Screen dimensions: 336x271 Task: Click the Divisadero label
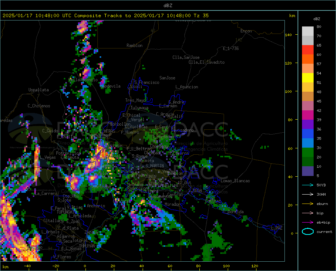(182, 130)
